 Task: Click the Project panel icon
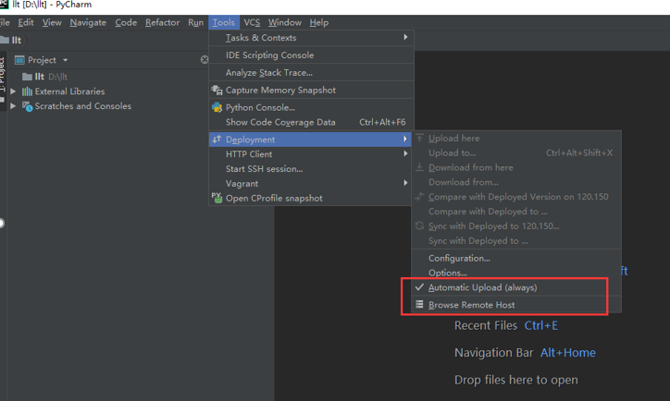(x=19, y=60)
